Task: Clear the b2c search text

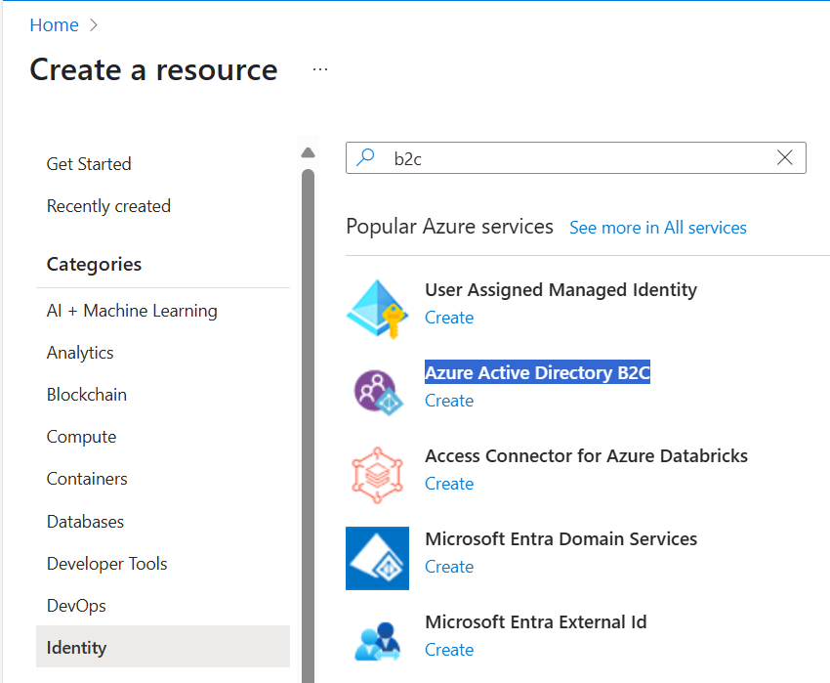Action: (x=784, y=157)
